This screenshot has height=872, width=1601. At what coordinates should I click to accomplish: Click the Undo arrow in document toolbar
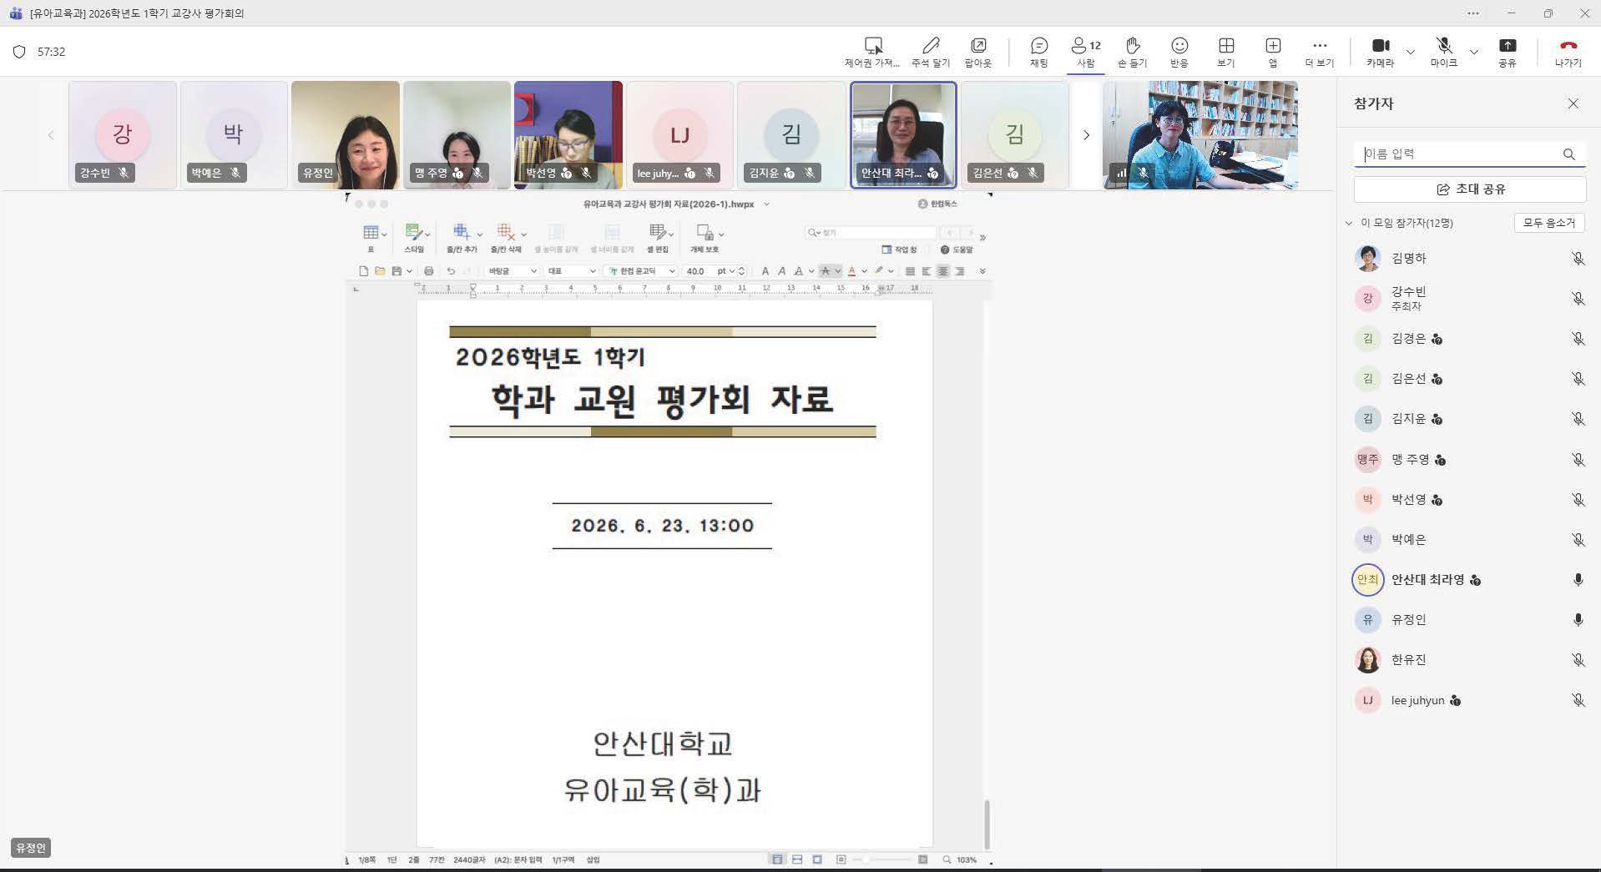[451, 271]
